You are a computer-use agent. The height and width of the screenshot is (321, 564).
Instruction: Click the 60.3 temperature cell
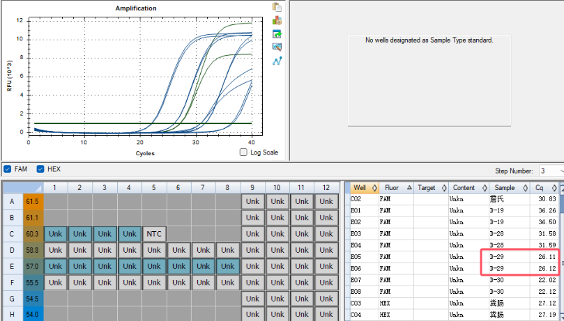[33, 234]
